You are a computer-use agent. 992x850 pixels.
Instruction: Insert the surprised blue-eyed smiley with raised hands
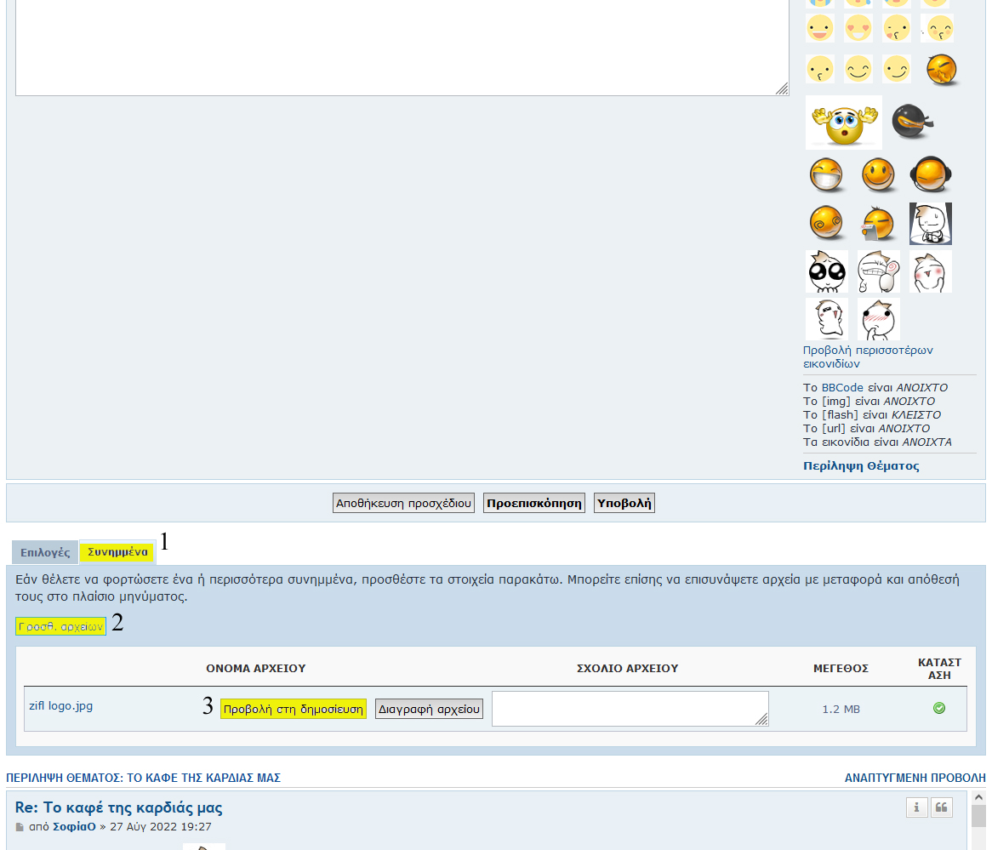[843, 123]
